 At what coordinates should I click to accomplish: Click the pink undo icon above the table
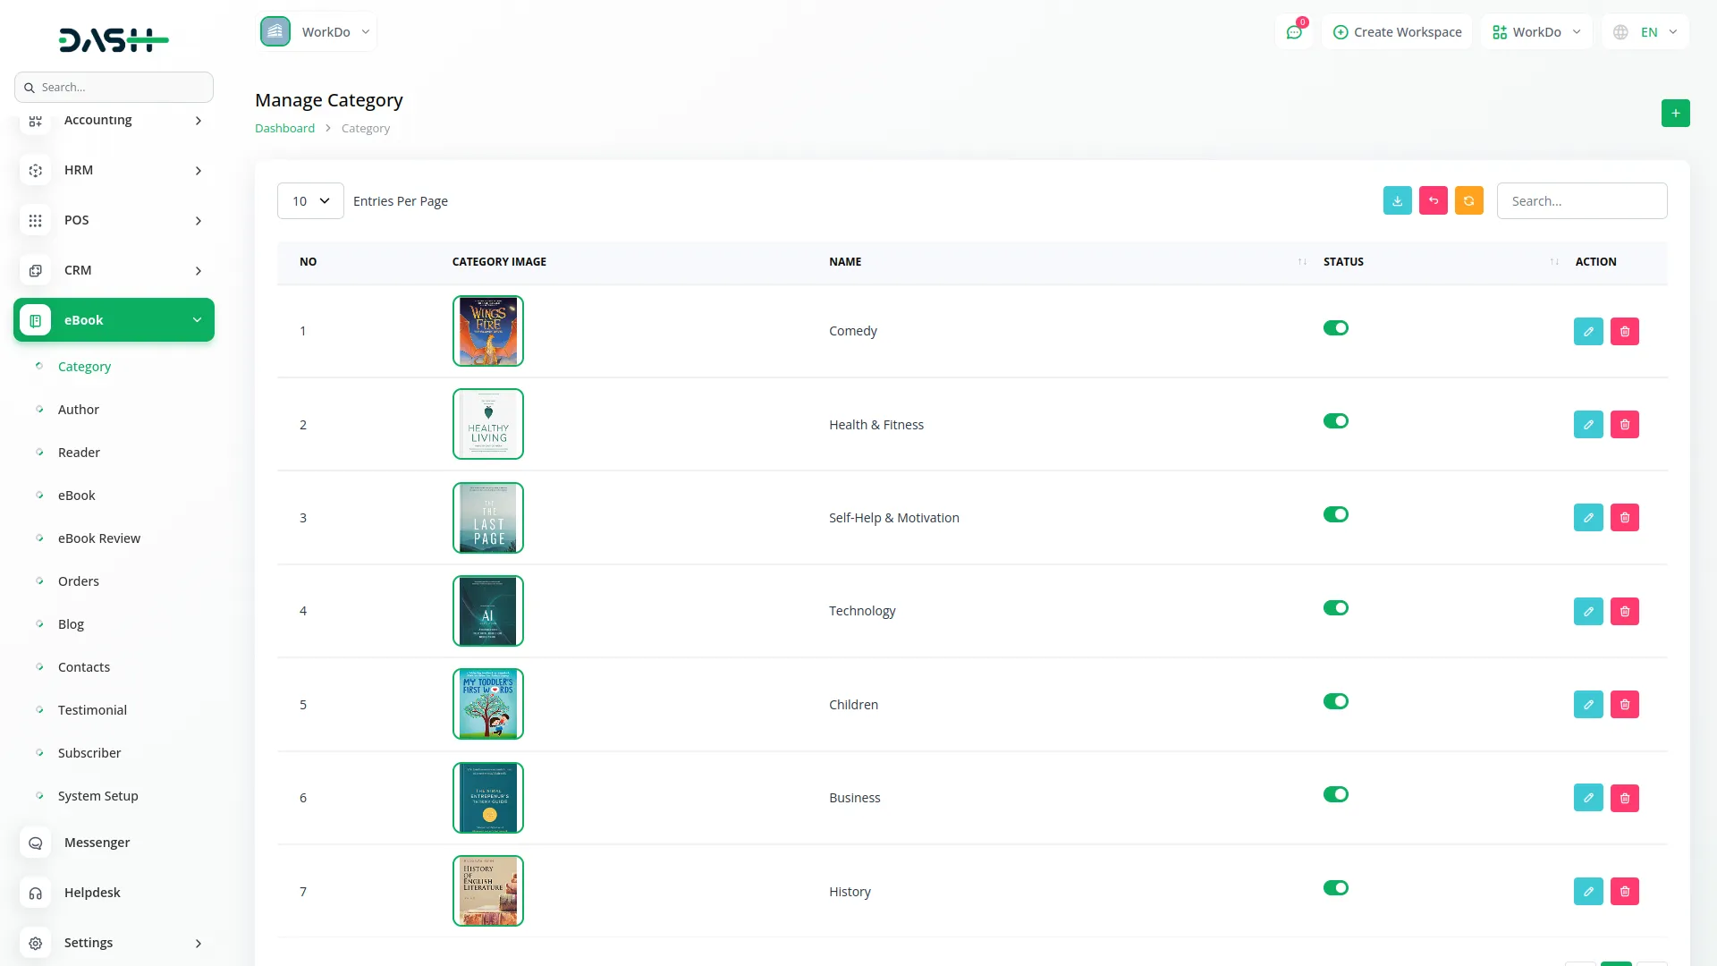1433,200
